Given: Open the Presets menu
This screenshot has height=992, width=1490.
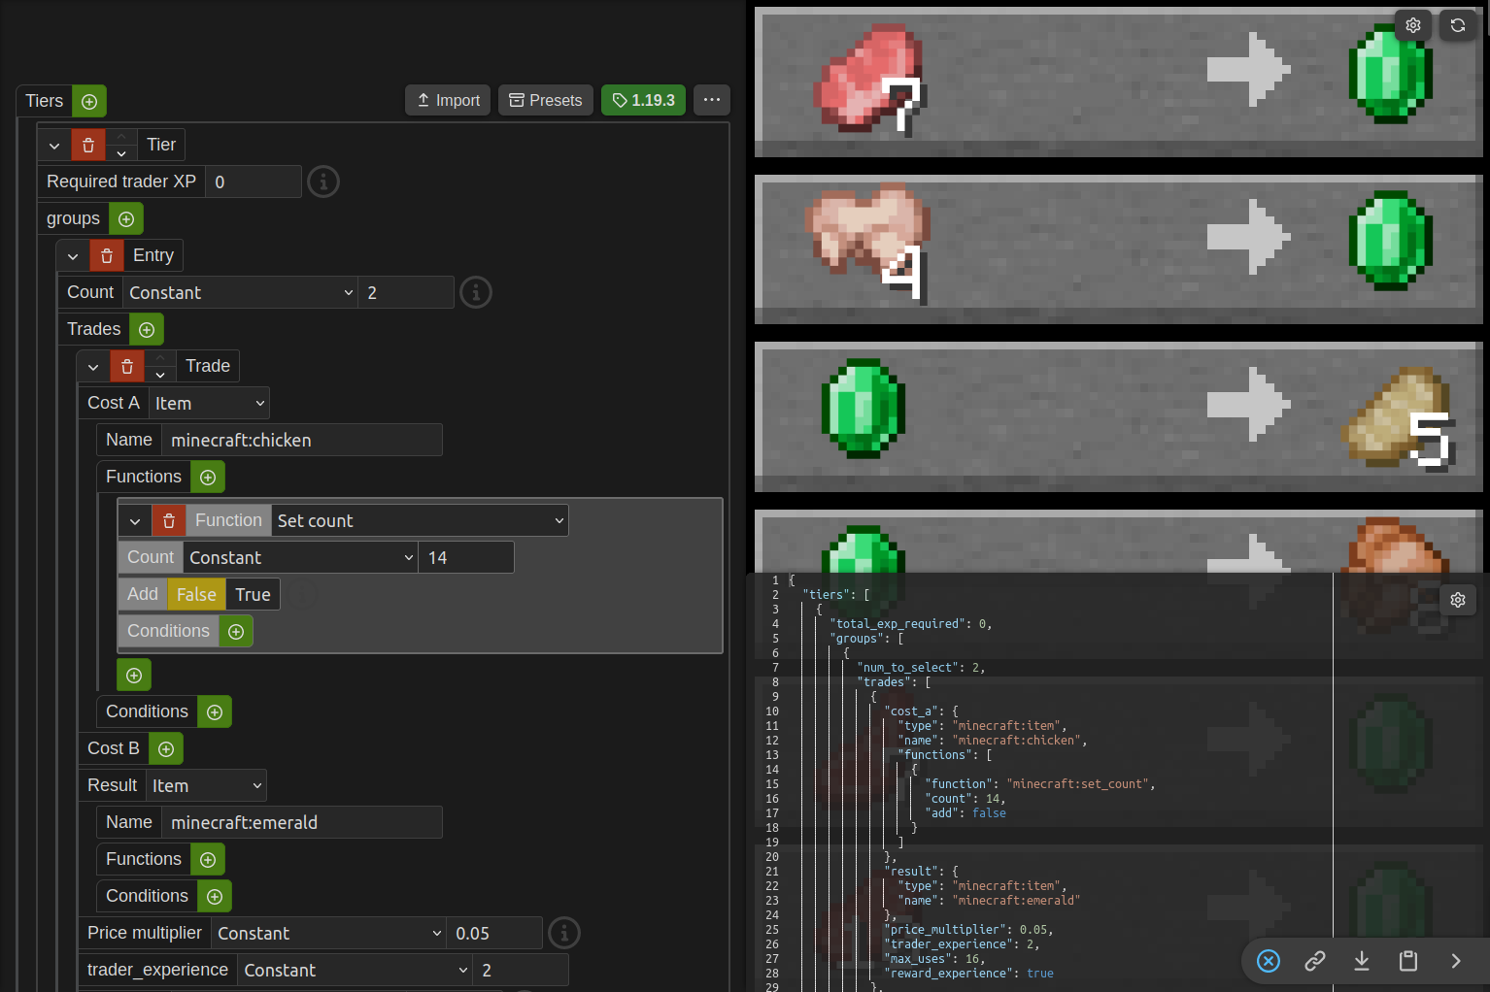Looking at the screenshot, I should 546,101.
